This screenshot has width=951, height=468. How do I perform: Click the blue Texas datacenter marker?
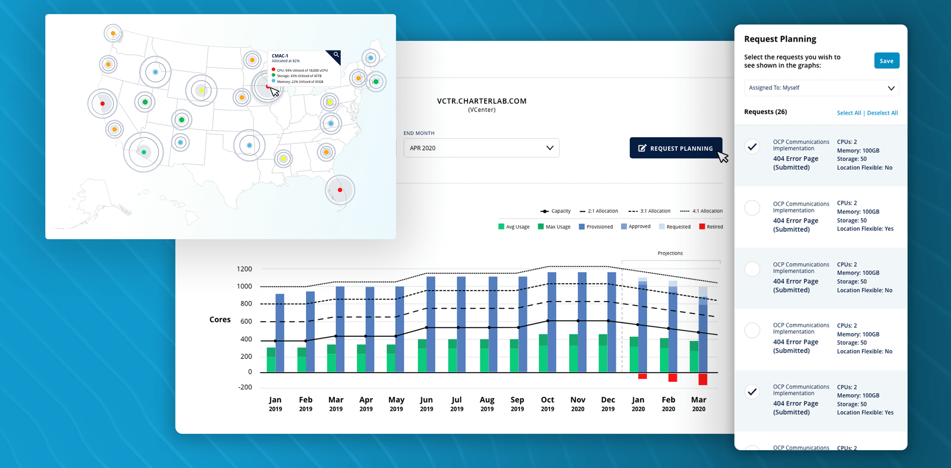point(249,145)
